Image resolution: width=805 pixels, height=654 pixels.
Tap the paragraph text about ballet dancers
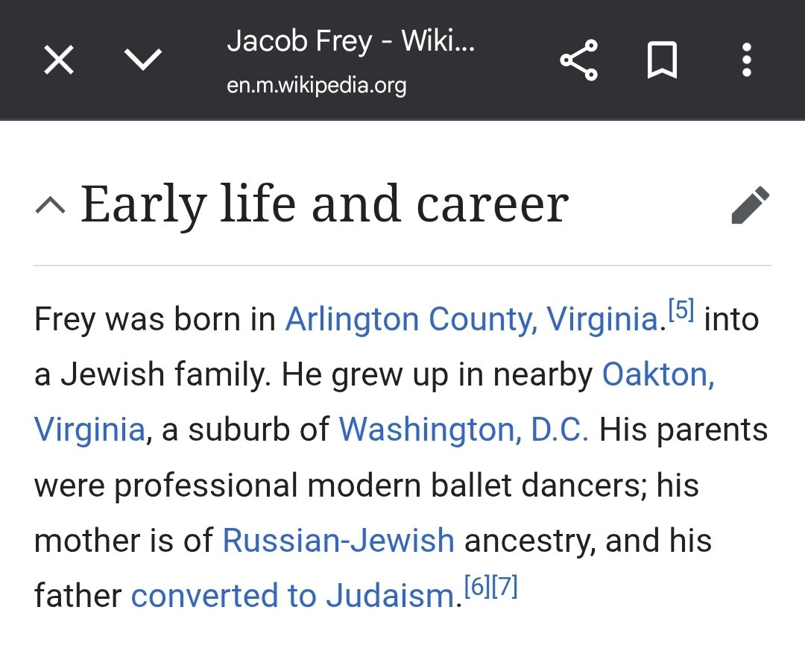367,485
